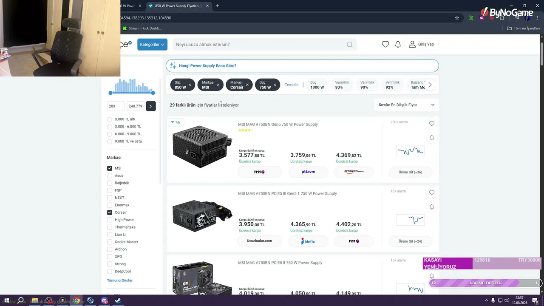Open the Stream - Kick Dashboard bookmark

[142, 28]
